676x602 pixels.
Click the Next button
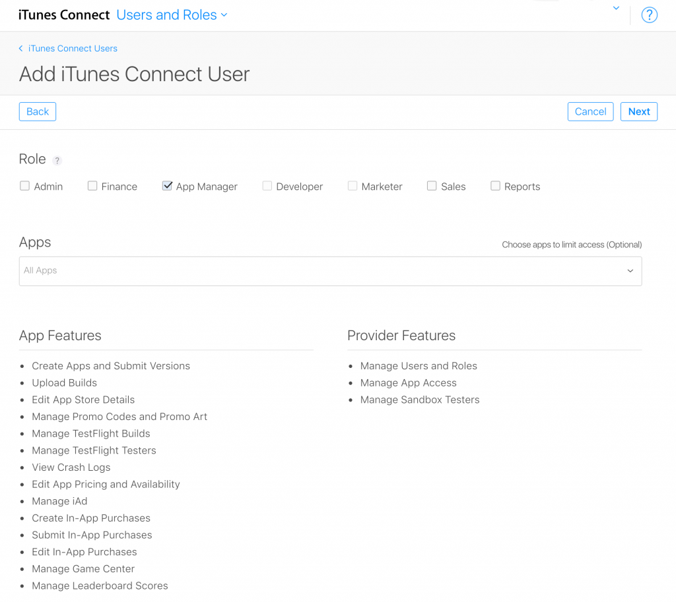point(639,111)
